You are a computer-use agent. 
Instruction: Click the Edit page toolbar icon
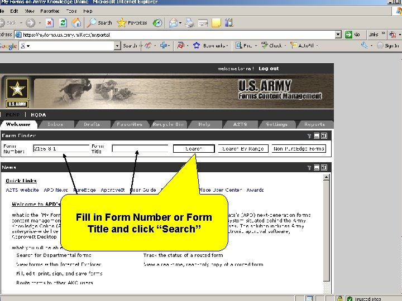203,23
